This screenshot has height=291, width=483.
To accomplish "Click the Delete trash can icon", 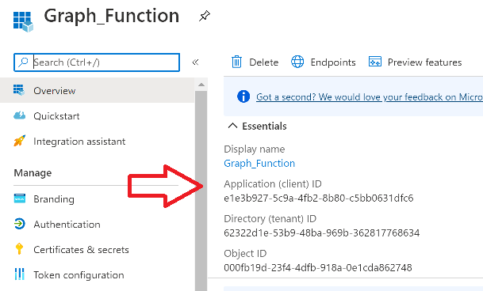I will [236, 62].
